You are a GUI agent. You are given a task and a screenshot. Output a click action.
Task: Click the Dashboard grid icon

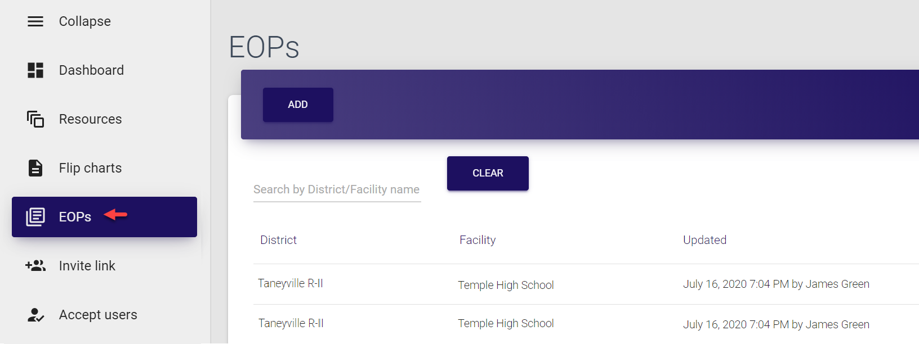pos(35,70)
